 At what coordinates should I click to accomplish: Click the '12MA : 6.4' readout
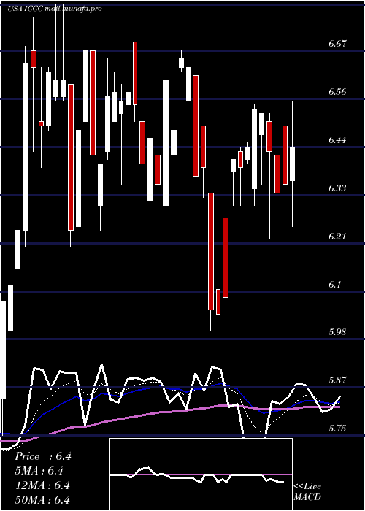[42, 485]
